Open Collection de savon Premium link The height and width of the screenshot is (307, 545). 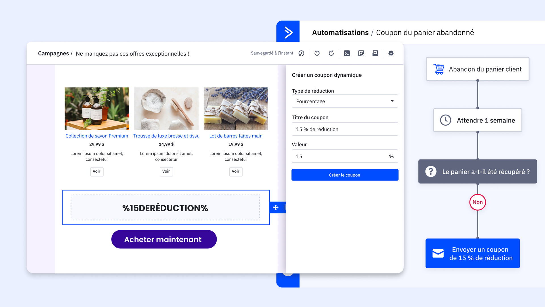pyautogui.click(x=97, y=136)
